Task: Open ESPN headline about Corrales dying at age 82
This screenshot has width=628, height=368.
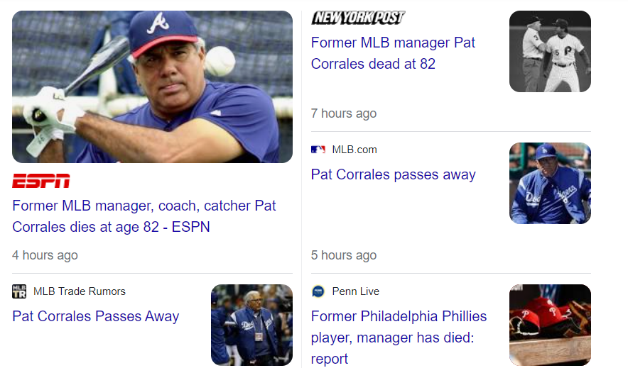Action: [144, 216]
